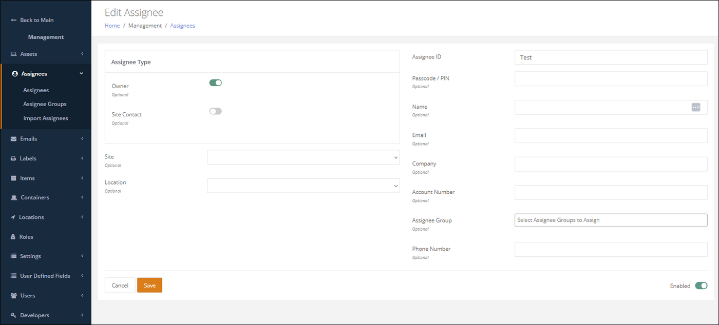
Task: Click the Locations arrow icon
Action: 13,217
